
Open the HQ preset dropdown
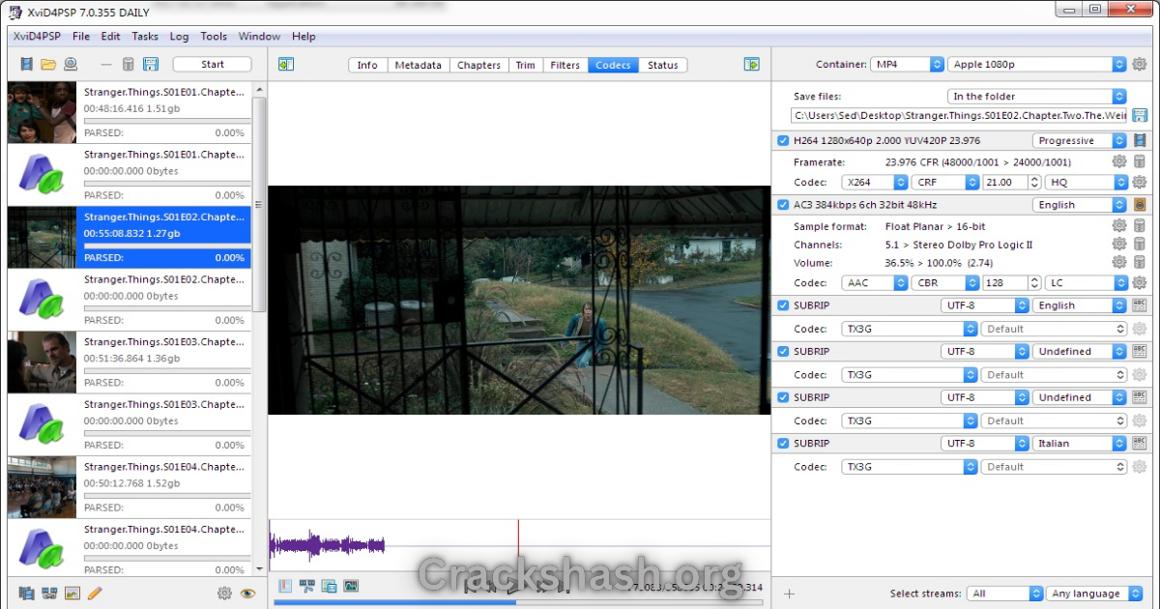(x=1086, y=182)
